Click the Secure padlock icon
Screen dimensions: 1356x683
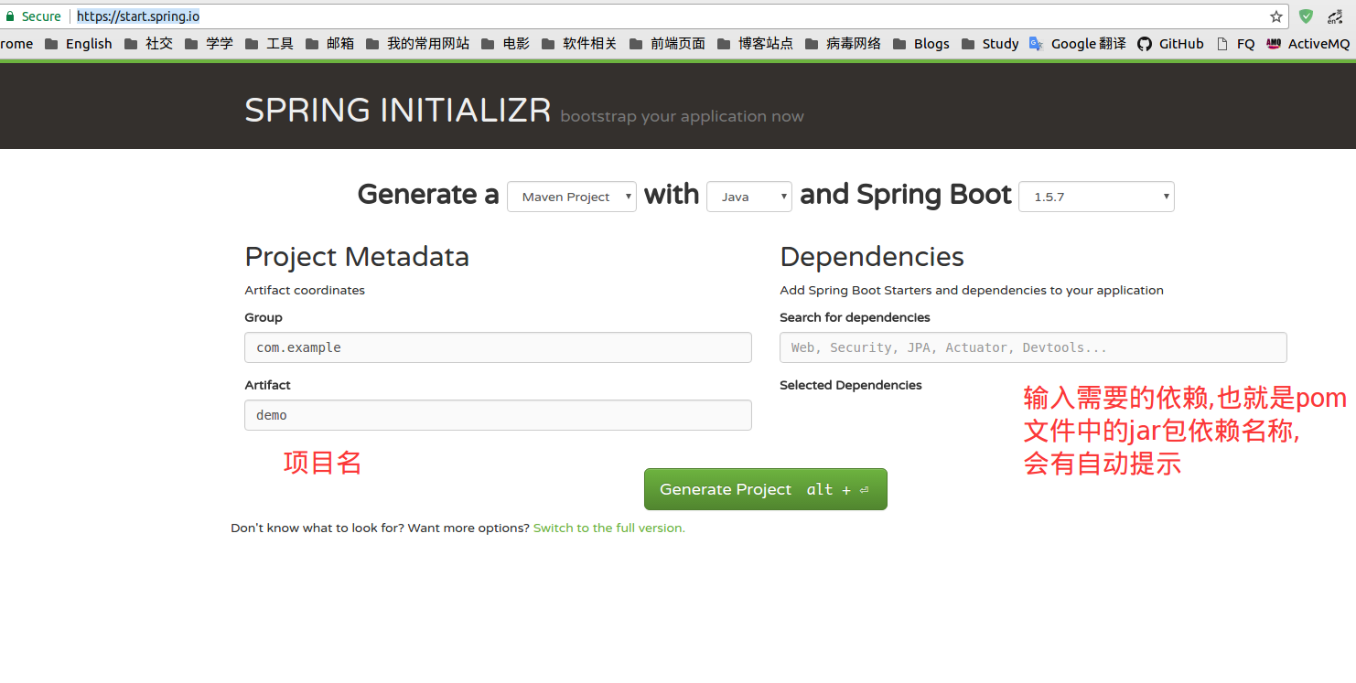coord(10,16)
